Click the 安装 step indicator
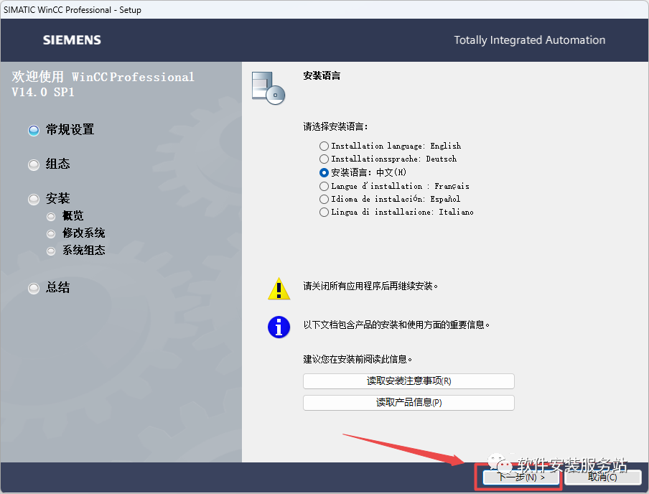This screenshot has width=649, height=494. point(34,200)
